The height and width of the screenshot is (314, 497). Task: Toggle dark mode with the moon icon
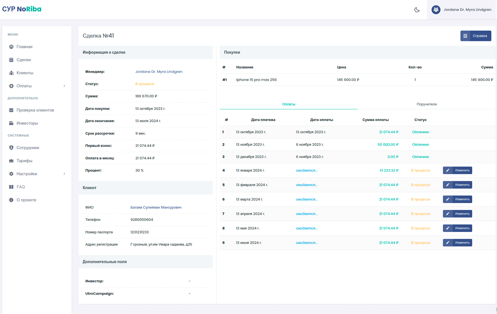tap(417, 10)
